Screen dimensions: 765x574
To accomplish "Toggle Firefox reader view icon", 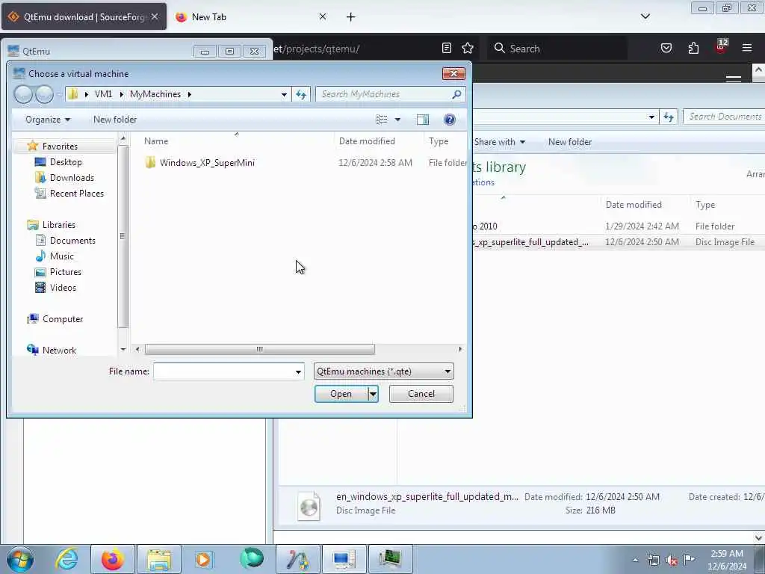I will point(447,48).
